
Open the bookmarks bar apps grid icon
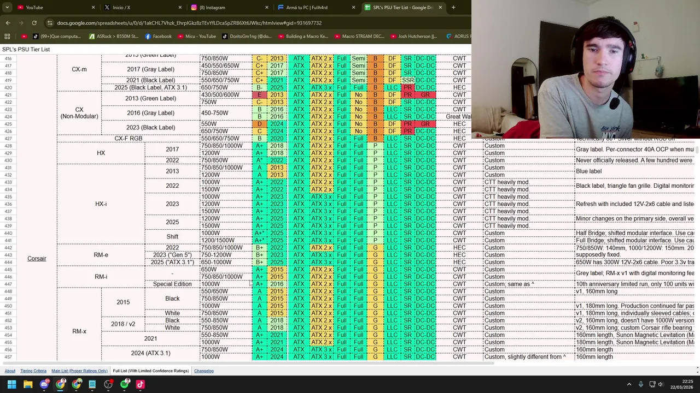click(x=7, y=37)
